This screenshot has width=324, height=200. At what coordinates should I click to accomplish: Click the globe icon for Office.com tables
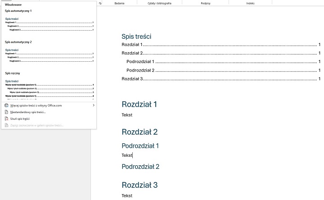click(6, 105)
